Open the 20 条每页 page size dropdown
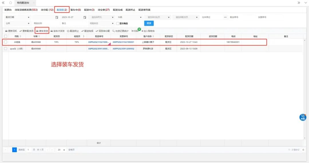This screenshot has height=163, width=309. 64,150
